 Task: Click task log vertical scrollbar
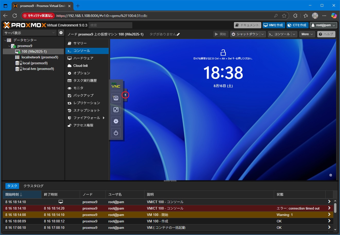point(335,208)
